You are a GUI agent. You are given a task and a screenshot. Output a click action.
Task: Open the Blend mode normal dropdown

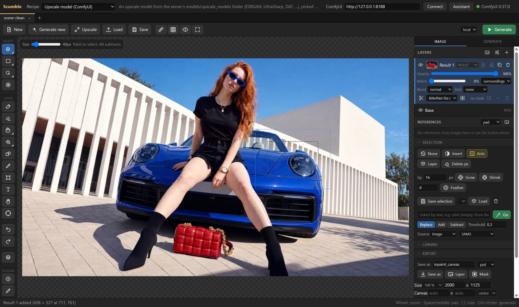point(440,90)
